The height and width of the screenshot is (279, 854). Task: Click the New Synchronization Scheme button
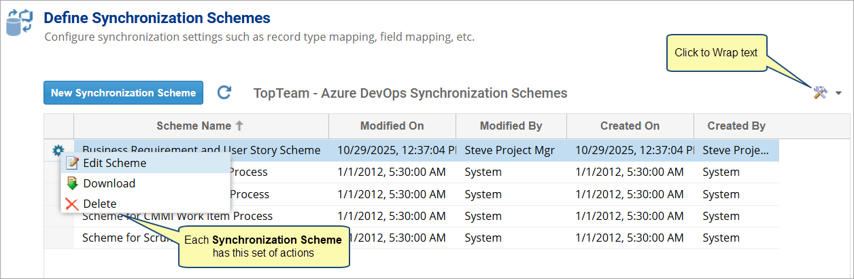(123, 93)
